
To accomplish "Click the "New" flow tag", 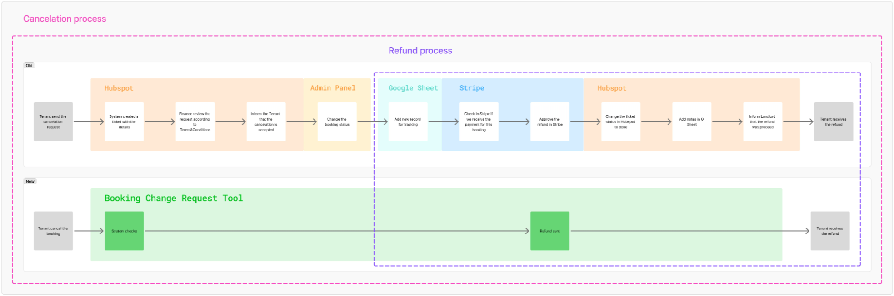I will 30,181.
